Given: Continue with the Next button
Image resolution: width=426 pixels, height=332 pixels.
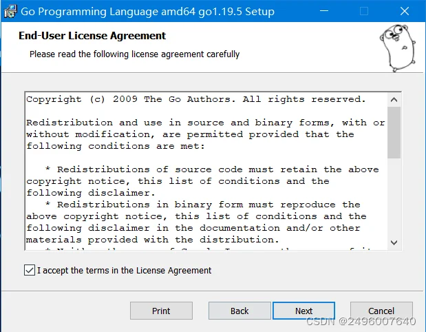Looking at the screenshot, I should [x=303, y=311].
